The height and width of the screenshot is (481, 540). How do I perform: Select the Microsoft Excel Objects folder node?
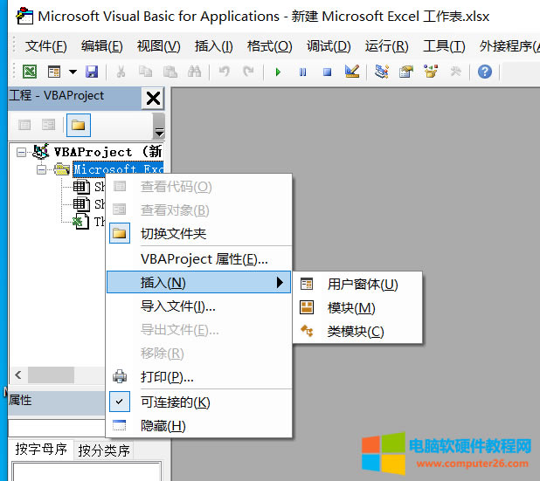[118, 169]
